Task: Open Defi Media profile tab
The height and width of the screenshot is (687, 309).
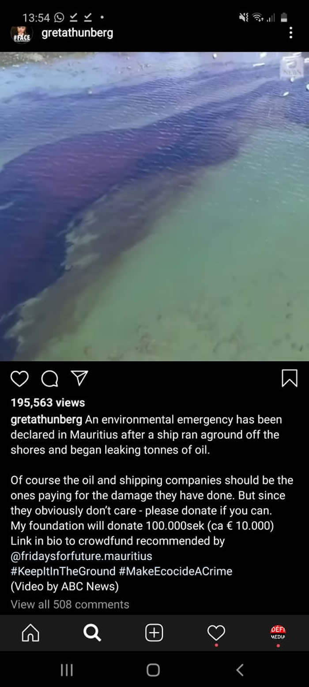Action: point(278,632)
